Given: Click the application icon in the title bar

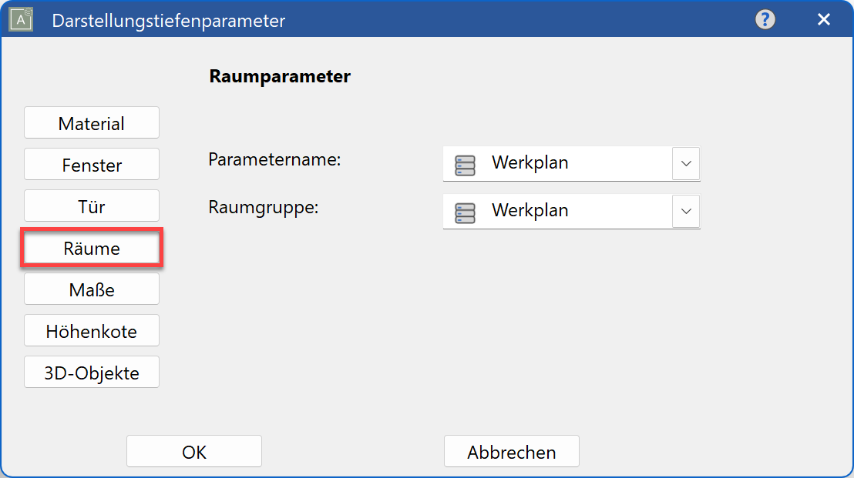Looking at the screenshot, I should [x=20, y=18].
